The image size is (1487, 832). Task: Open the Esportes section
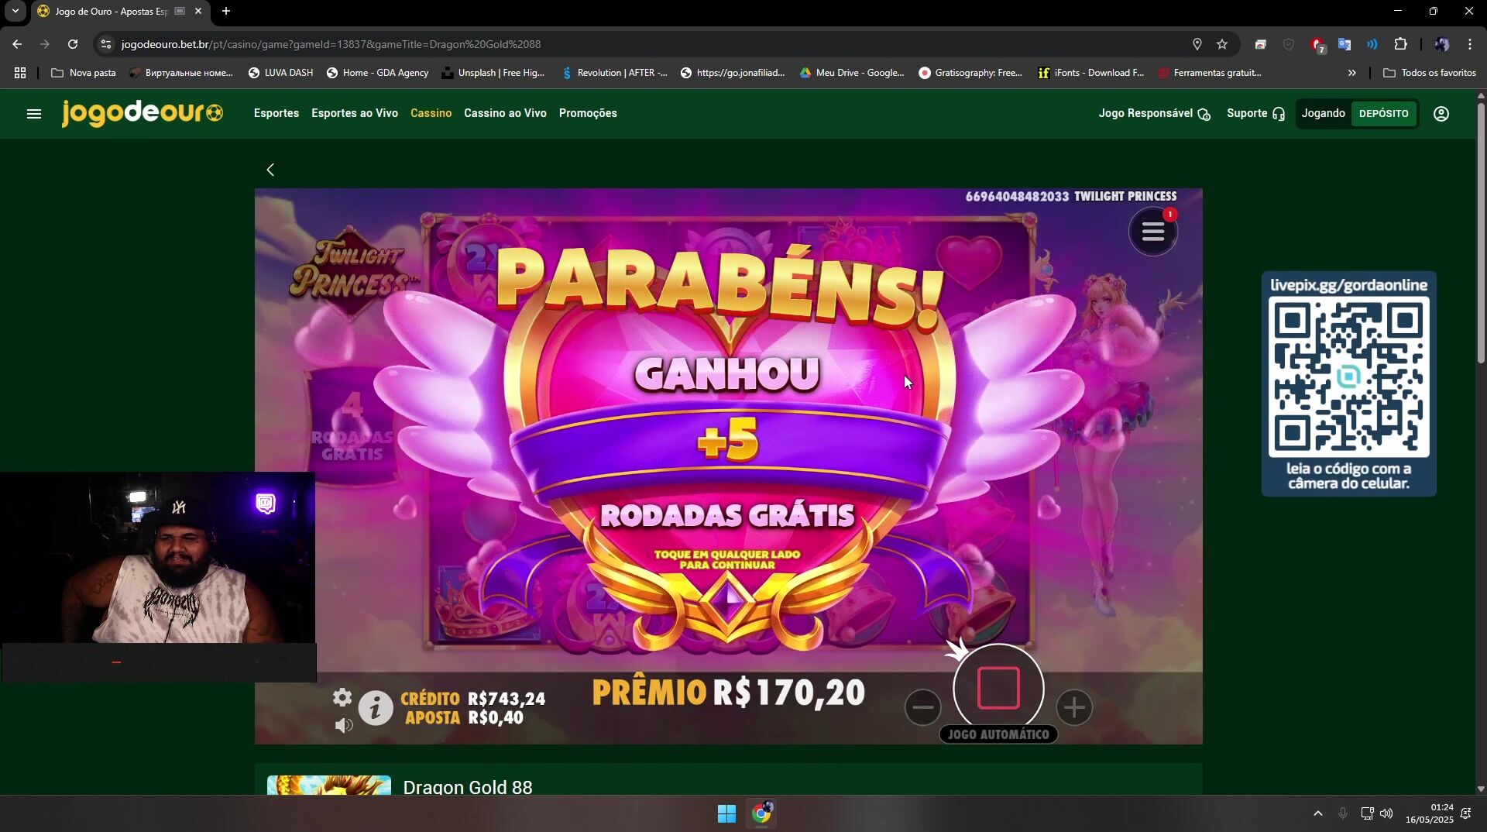276,113
